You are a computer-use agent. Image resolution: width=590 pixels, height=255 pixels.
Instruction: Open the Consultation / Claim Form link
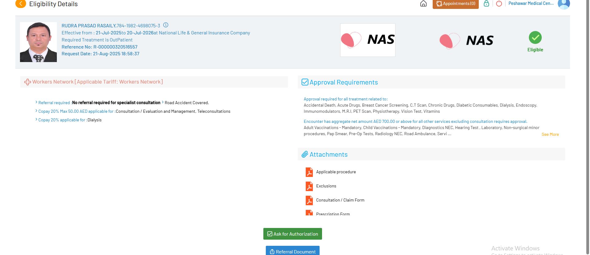point(340,200)
